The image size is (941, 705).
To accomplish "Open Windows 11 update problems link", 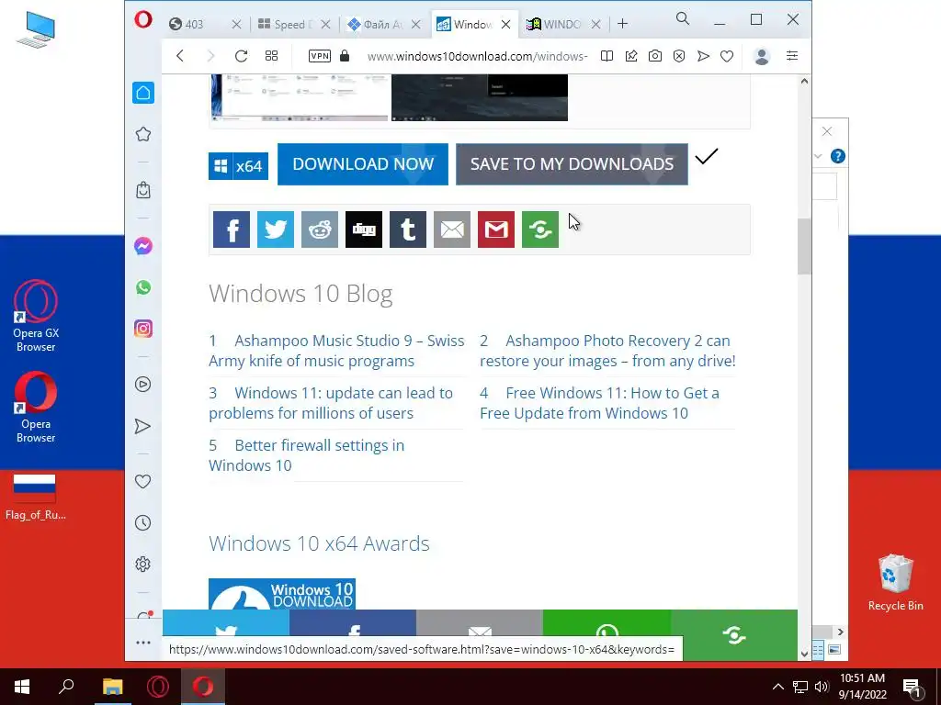I will point(331,403).
